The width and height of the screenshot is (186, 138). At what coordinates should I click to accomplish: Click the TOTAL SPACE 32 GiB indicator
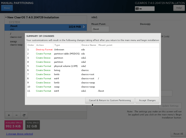pyautogui.click(x=32, y=125)
